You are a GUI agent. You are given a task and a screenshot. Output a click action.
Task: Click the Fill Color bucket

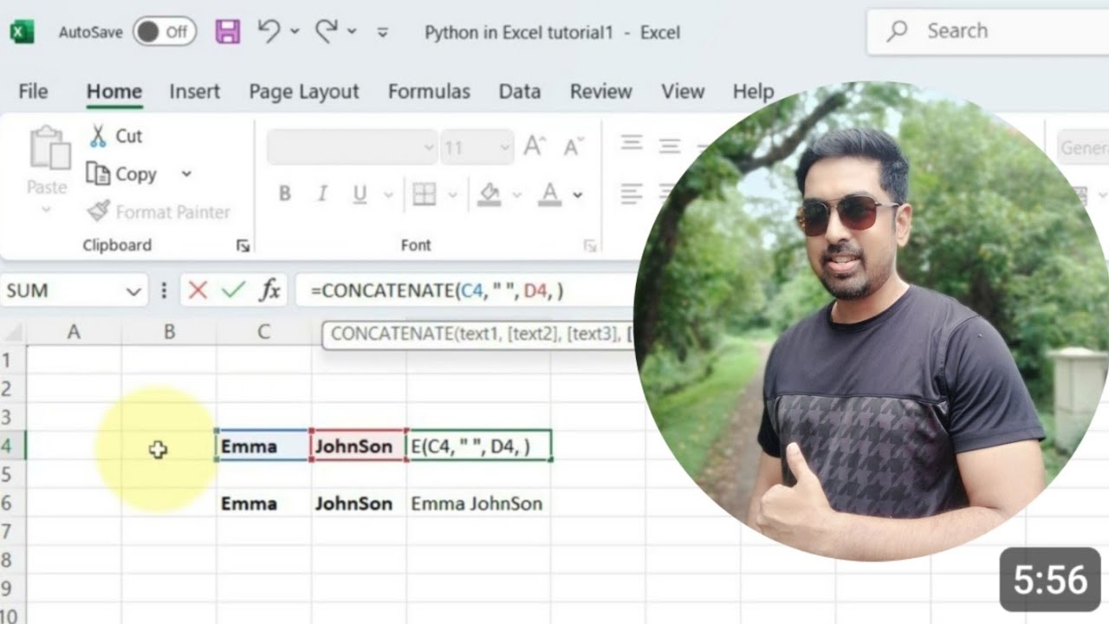[x=490, y=194]
